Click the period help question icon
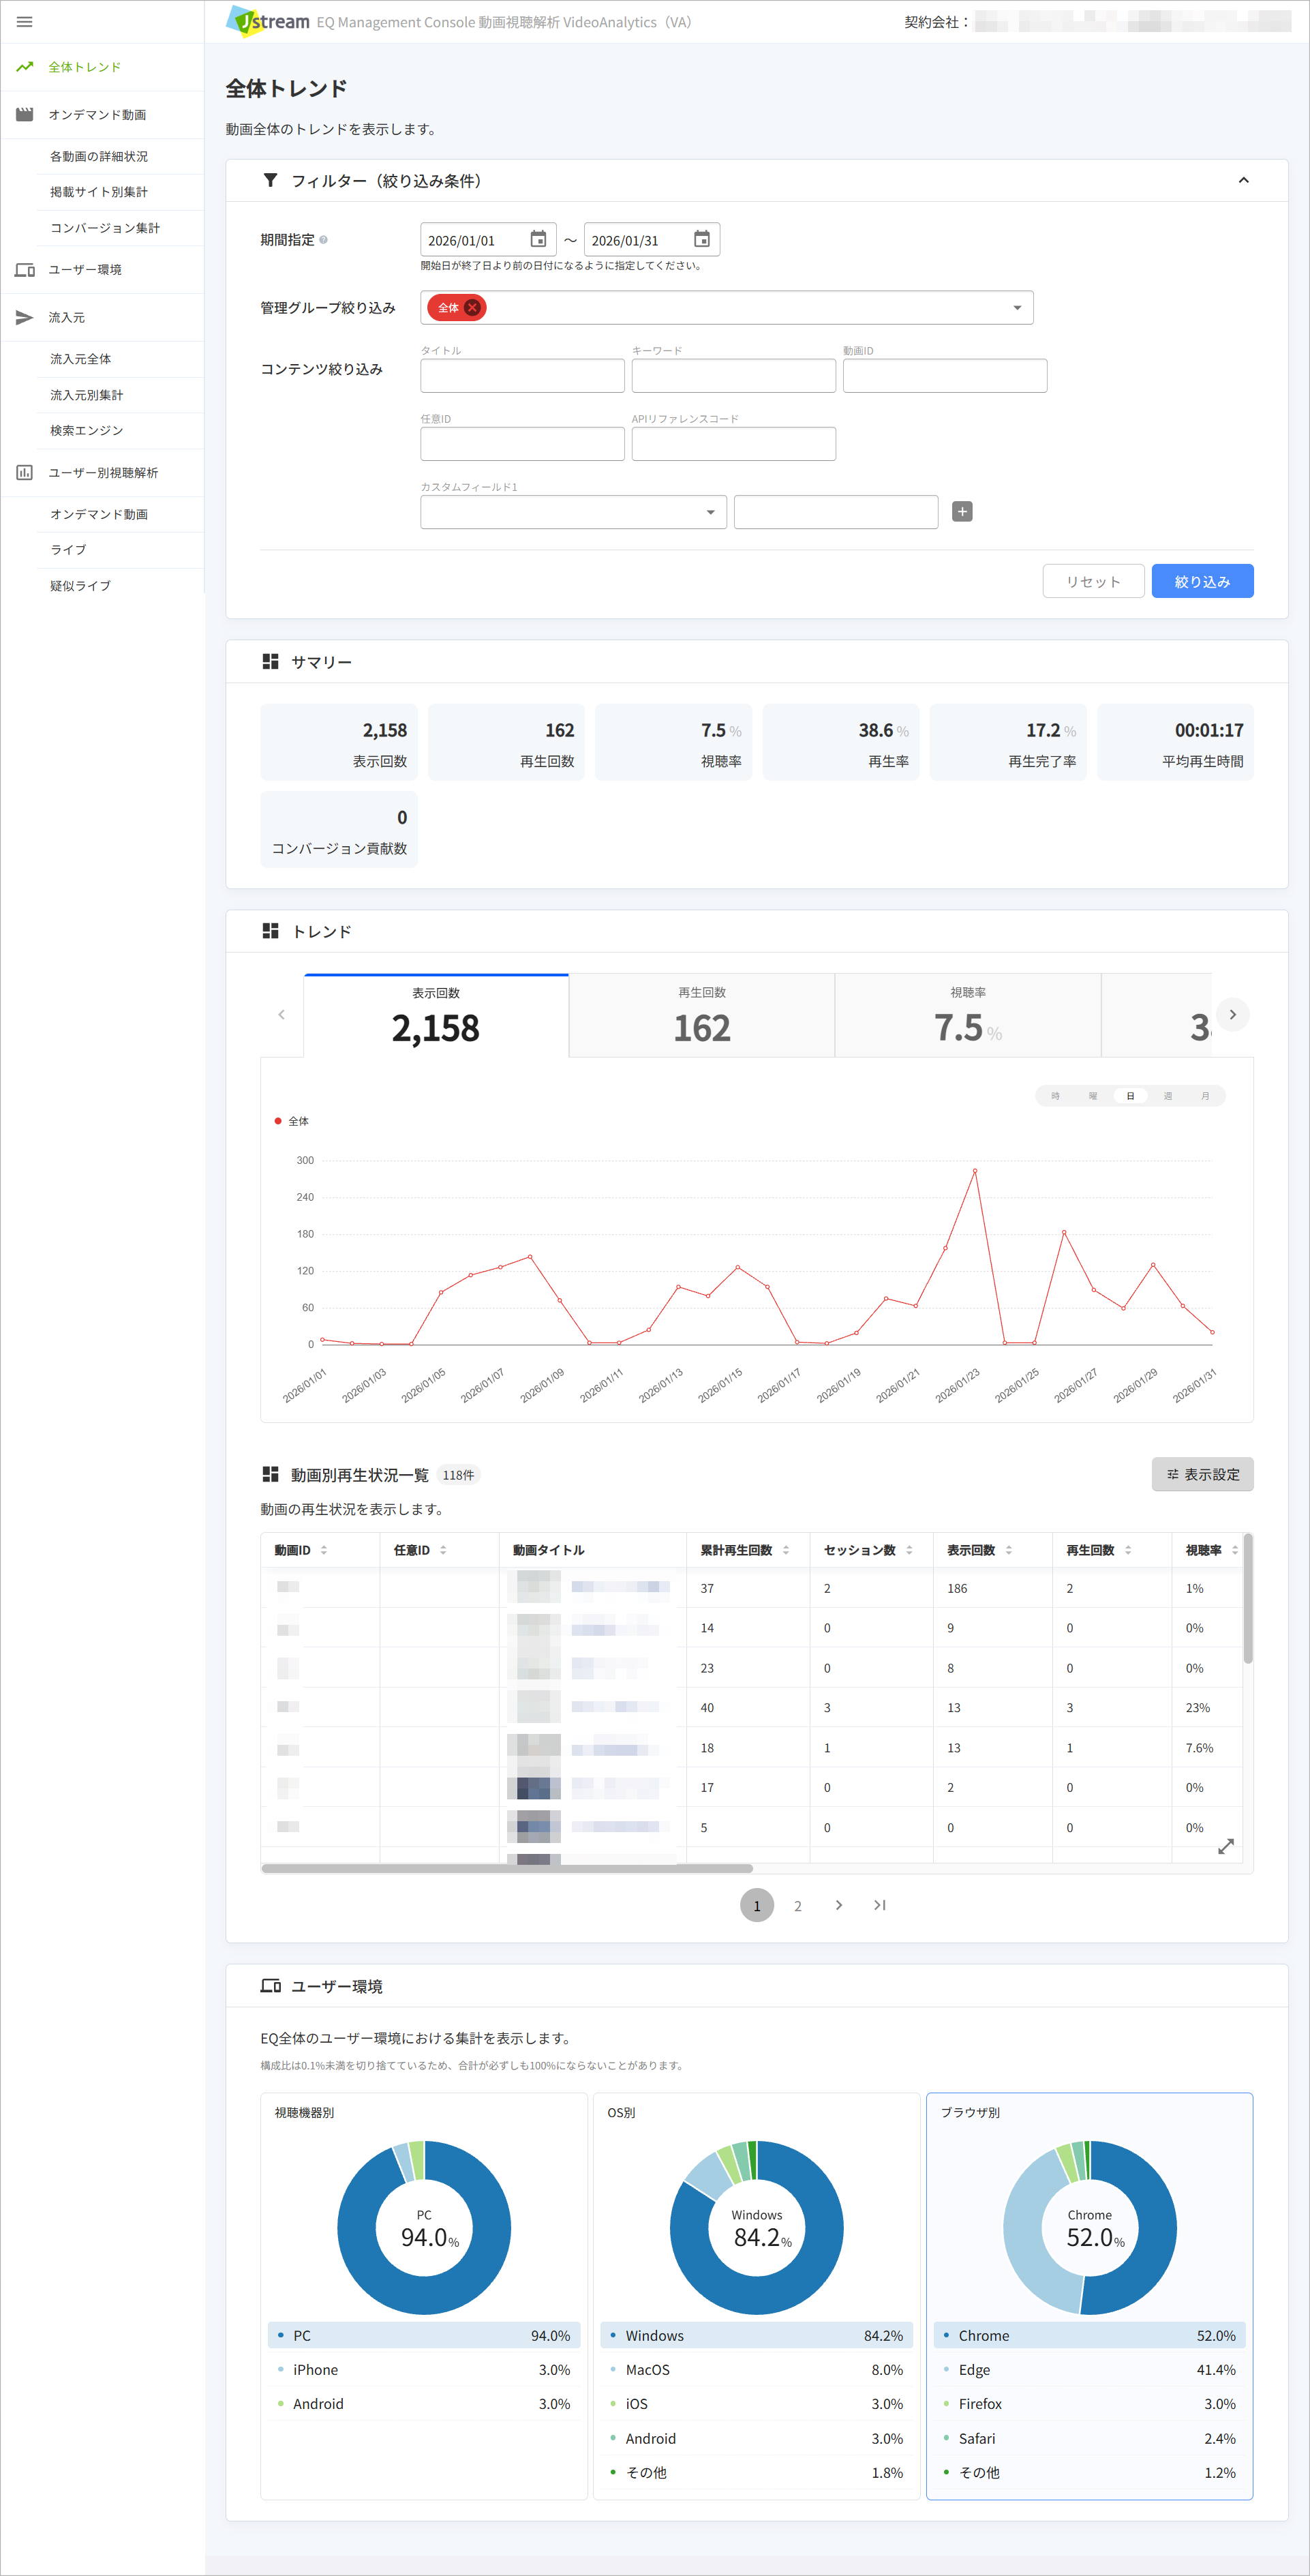Screen dimensions: 1310x2576 point(323,240)
